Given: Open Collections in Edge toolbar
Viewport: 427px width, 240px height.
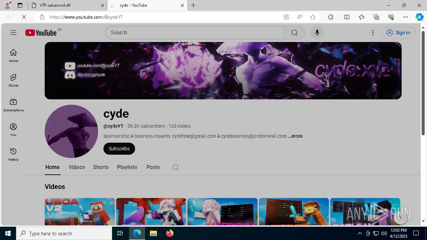Looking at the screenshot, I should (x=376, y=17).
